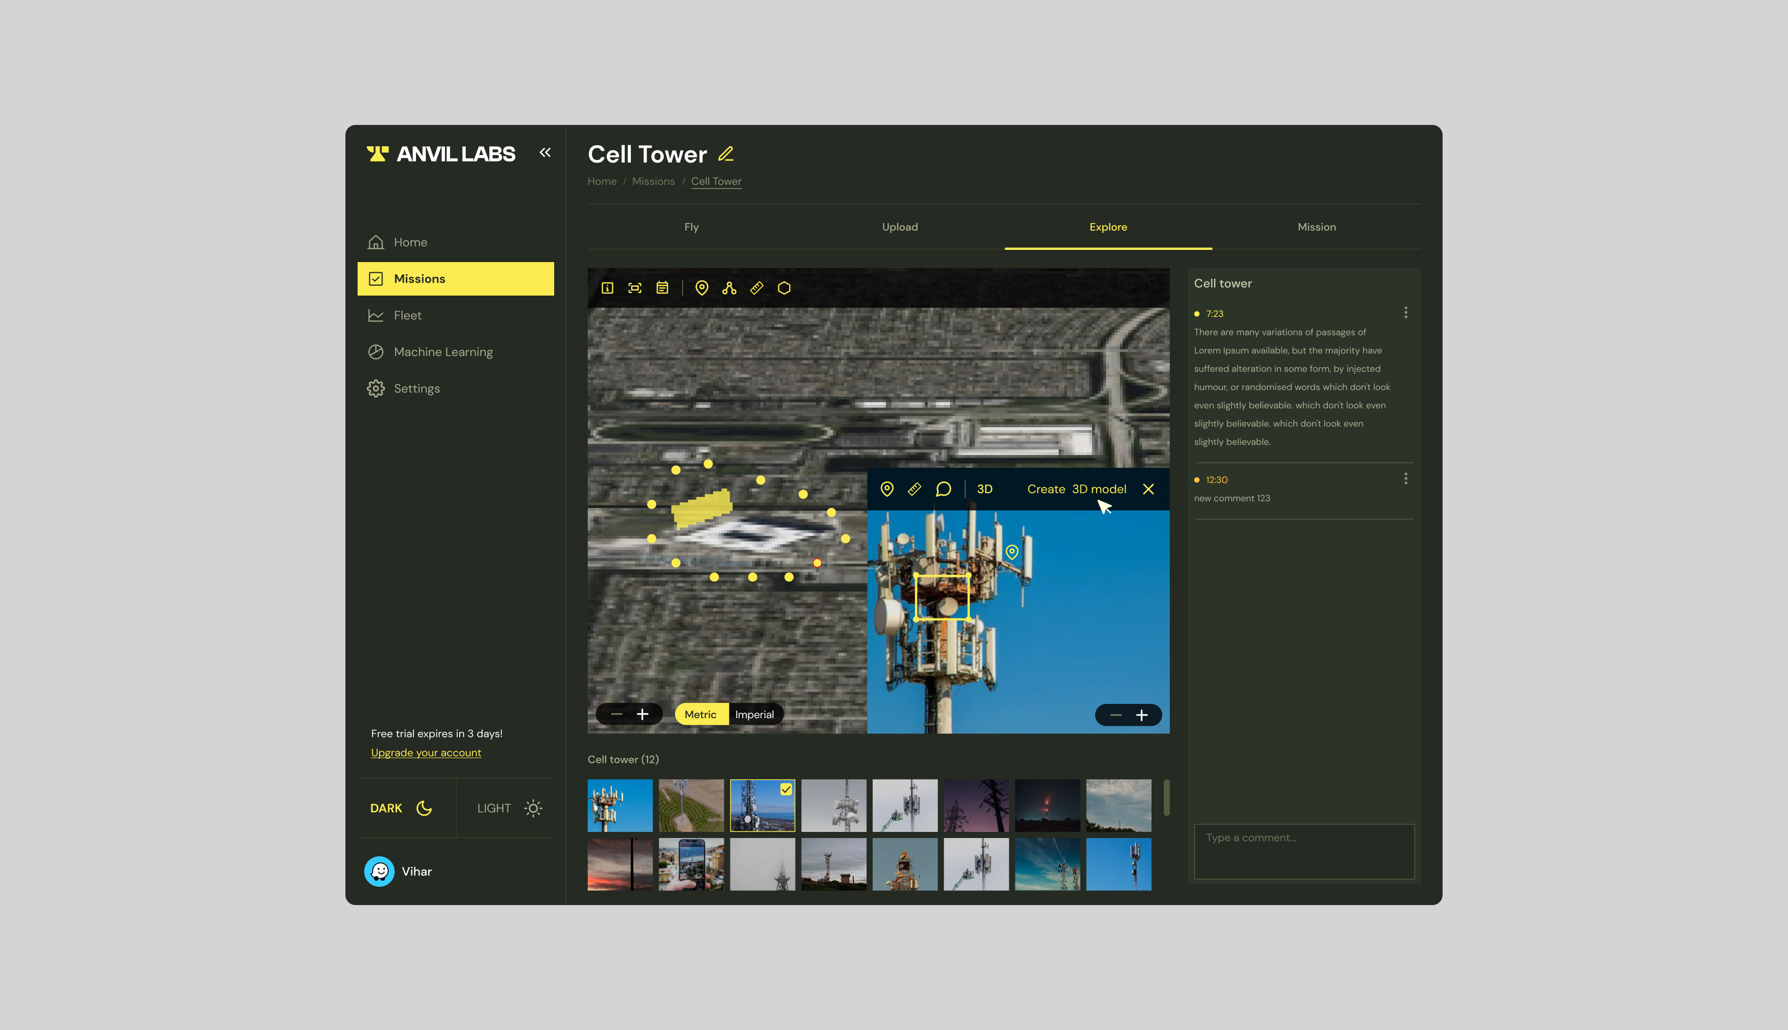Click the pin marker on the tower photo
The image size is (1788, 1030).
1012,552
